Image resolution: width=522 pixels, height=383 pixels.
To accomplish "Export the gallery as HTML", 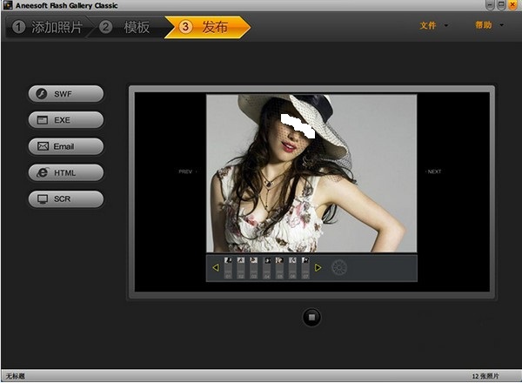I will tap(66, 172).
